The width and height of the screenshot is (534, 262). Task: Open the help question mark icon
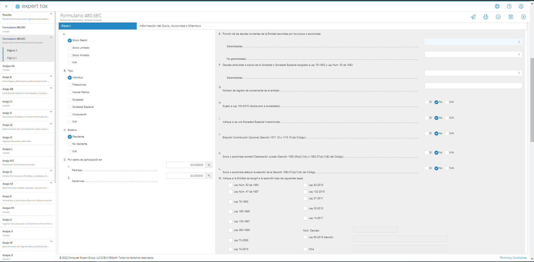click(509, 6)
